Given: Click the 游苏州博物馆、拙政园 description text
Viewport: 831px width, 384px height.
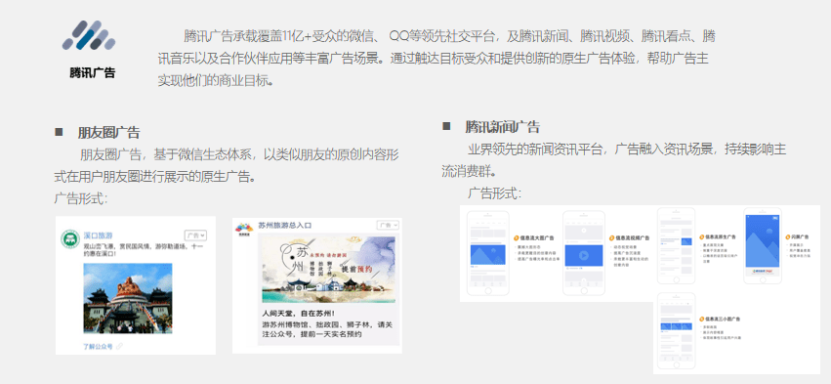Looking at the screenshot, I should 327,329.
